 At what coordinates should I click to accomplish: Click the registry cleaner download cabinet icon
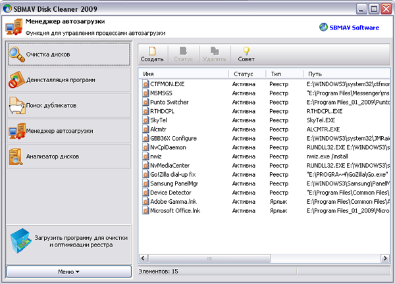coord(21,241)
